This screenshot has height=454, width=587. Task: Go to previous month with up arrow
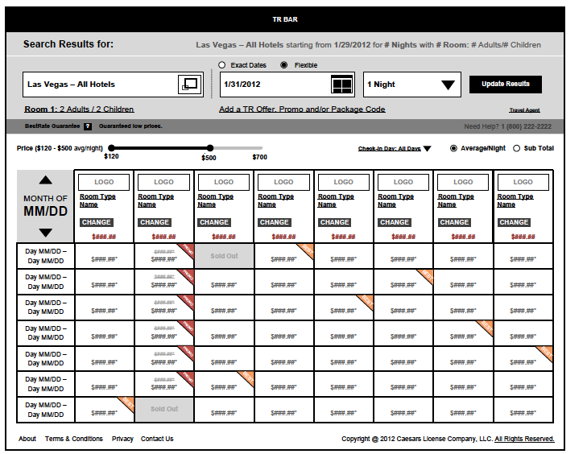pyautogui.click(x=46, y=180)
